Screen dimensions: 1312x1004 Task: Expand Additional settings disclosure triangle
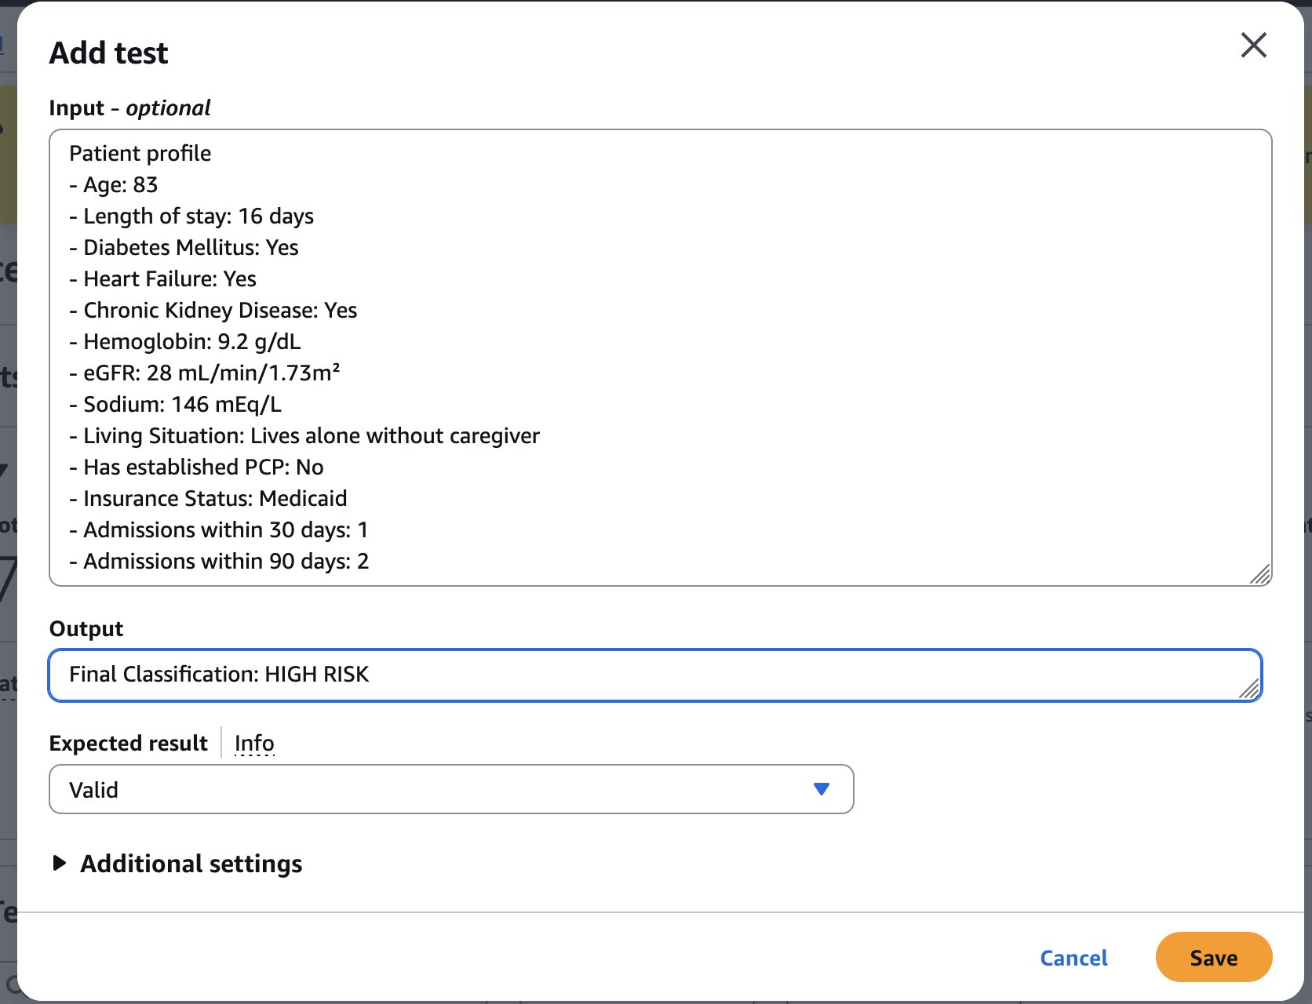point(59,864)
